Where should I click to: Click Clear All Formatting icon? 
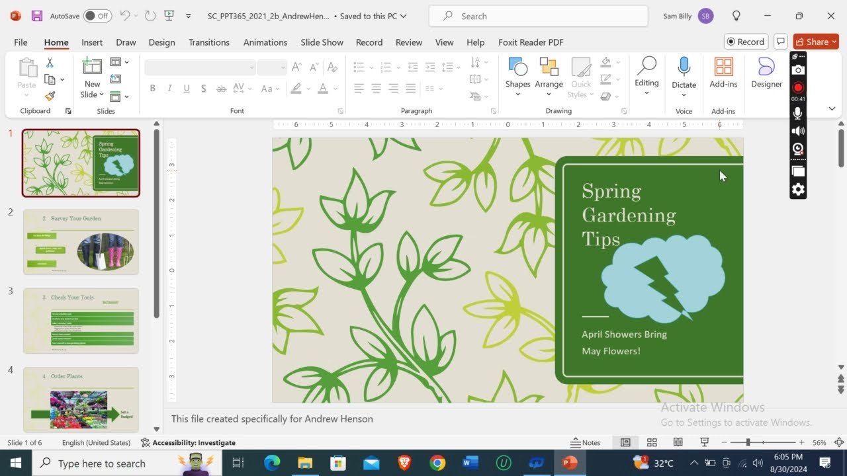point(332,67)
